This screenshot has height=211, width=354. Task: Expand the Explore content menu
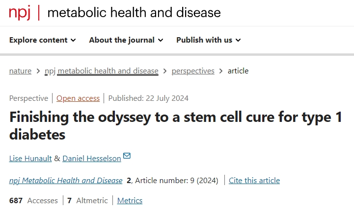42,40
